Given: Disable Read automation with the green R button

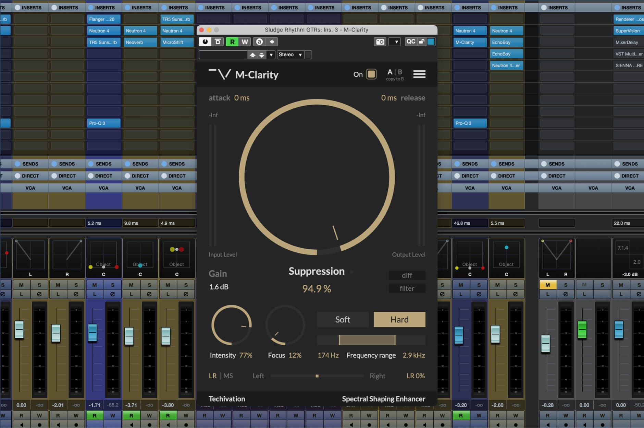Looking at the screenshot, I should [x=233, y=41].
